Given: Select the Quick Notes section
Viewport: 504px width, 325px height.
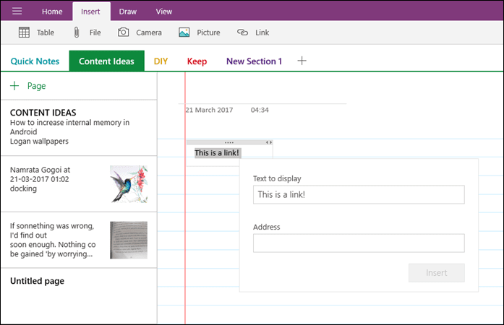Looking at the screenshot, I should point(35,61).
